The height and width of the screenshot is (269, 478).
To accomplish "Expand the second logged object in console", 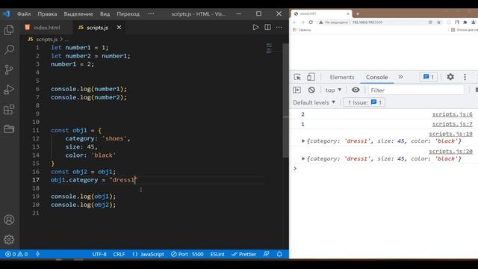I will pyautogui.click(x=303, y=158).
